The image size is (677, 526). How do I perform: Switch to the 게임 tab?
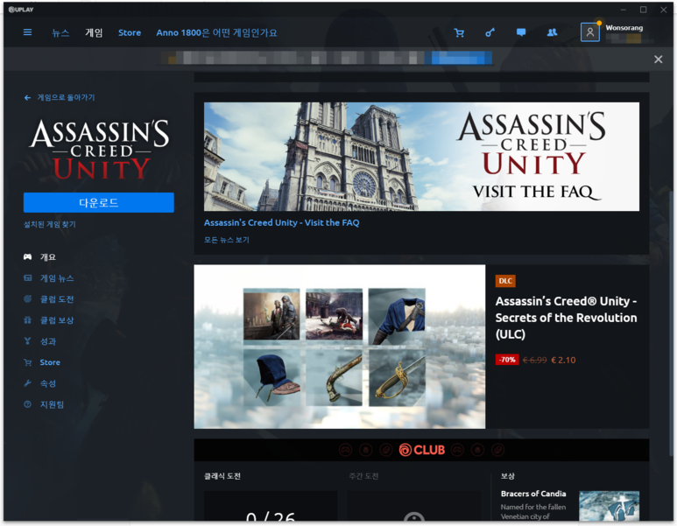tap(94, 32)
